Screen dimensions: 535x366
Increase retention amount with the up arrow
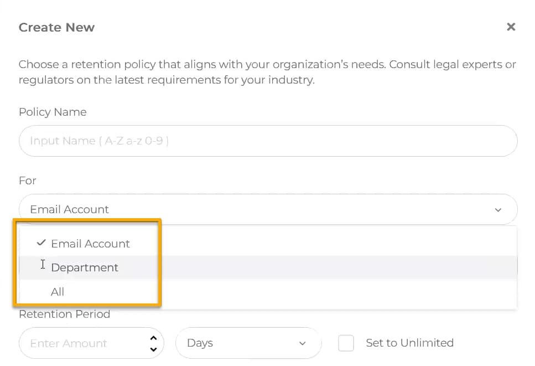click(154, 338)
